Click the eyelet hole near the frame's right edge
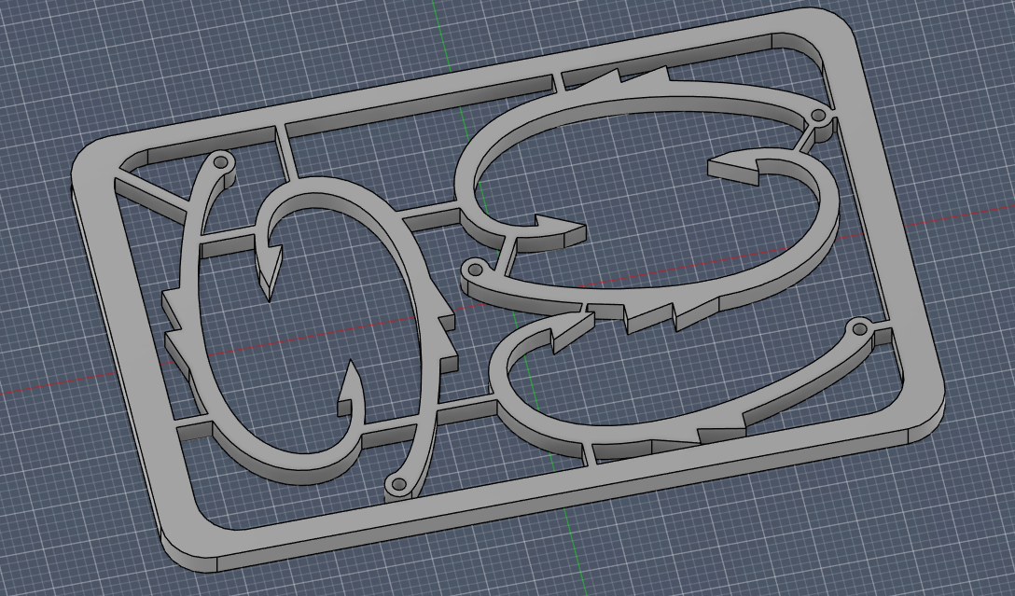Image resolution: width=1015 pixels, height=596 pixels. coord(859,329)
